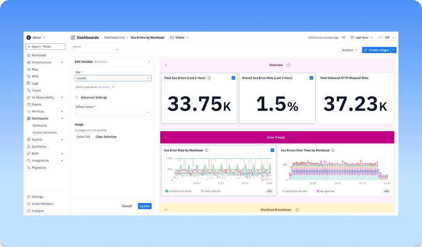The width and height of the screenshot is (422, 247).
Task: Click info icon beside Workload Breakdown
Action: point(297,210)
